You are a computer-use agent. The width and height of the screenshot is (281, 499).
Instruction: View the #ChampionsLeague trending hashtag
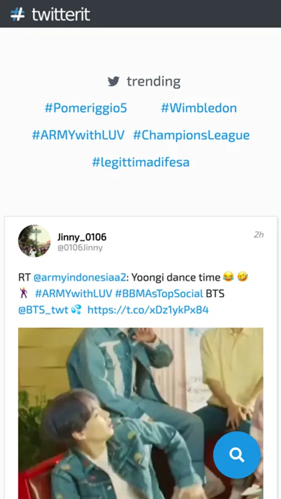pos(191,136)
